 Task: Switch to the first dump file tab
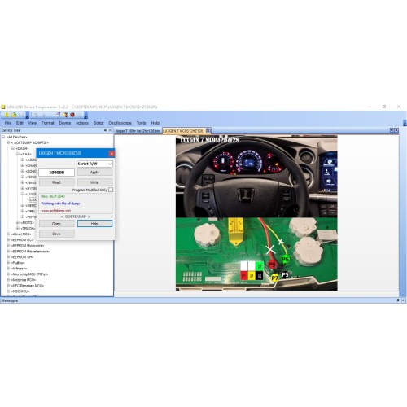pos(138,131)
